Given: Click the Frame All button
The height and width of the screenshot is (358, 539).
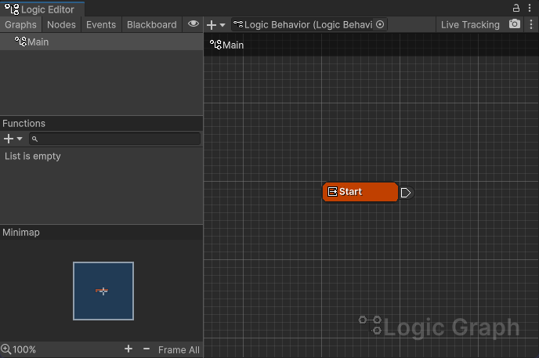Looking at the screenshot, I should click(179, 349).
